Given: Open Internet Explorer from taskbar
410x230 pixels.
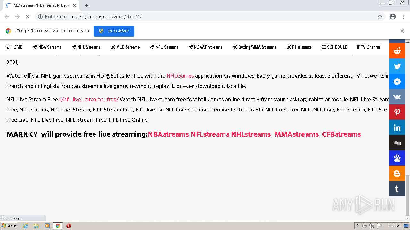Looking at the screenshot, I should click(x=25, y=226).
